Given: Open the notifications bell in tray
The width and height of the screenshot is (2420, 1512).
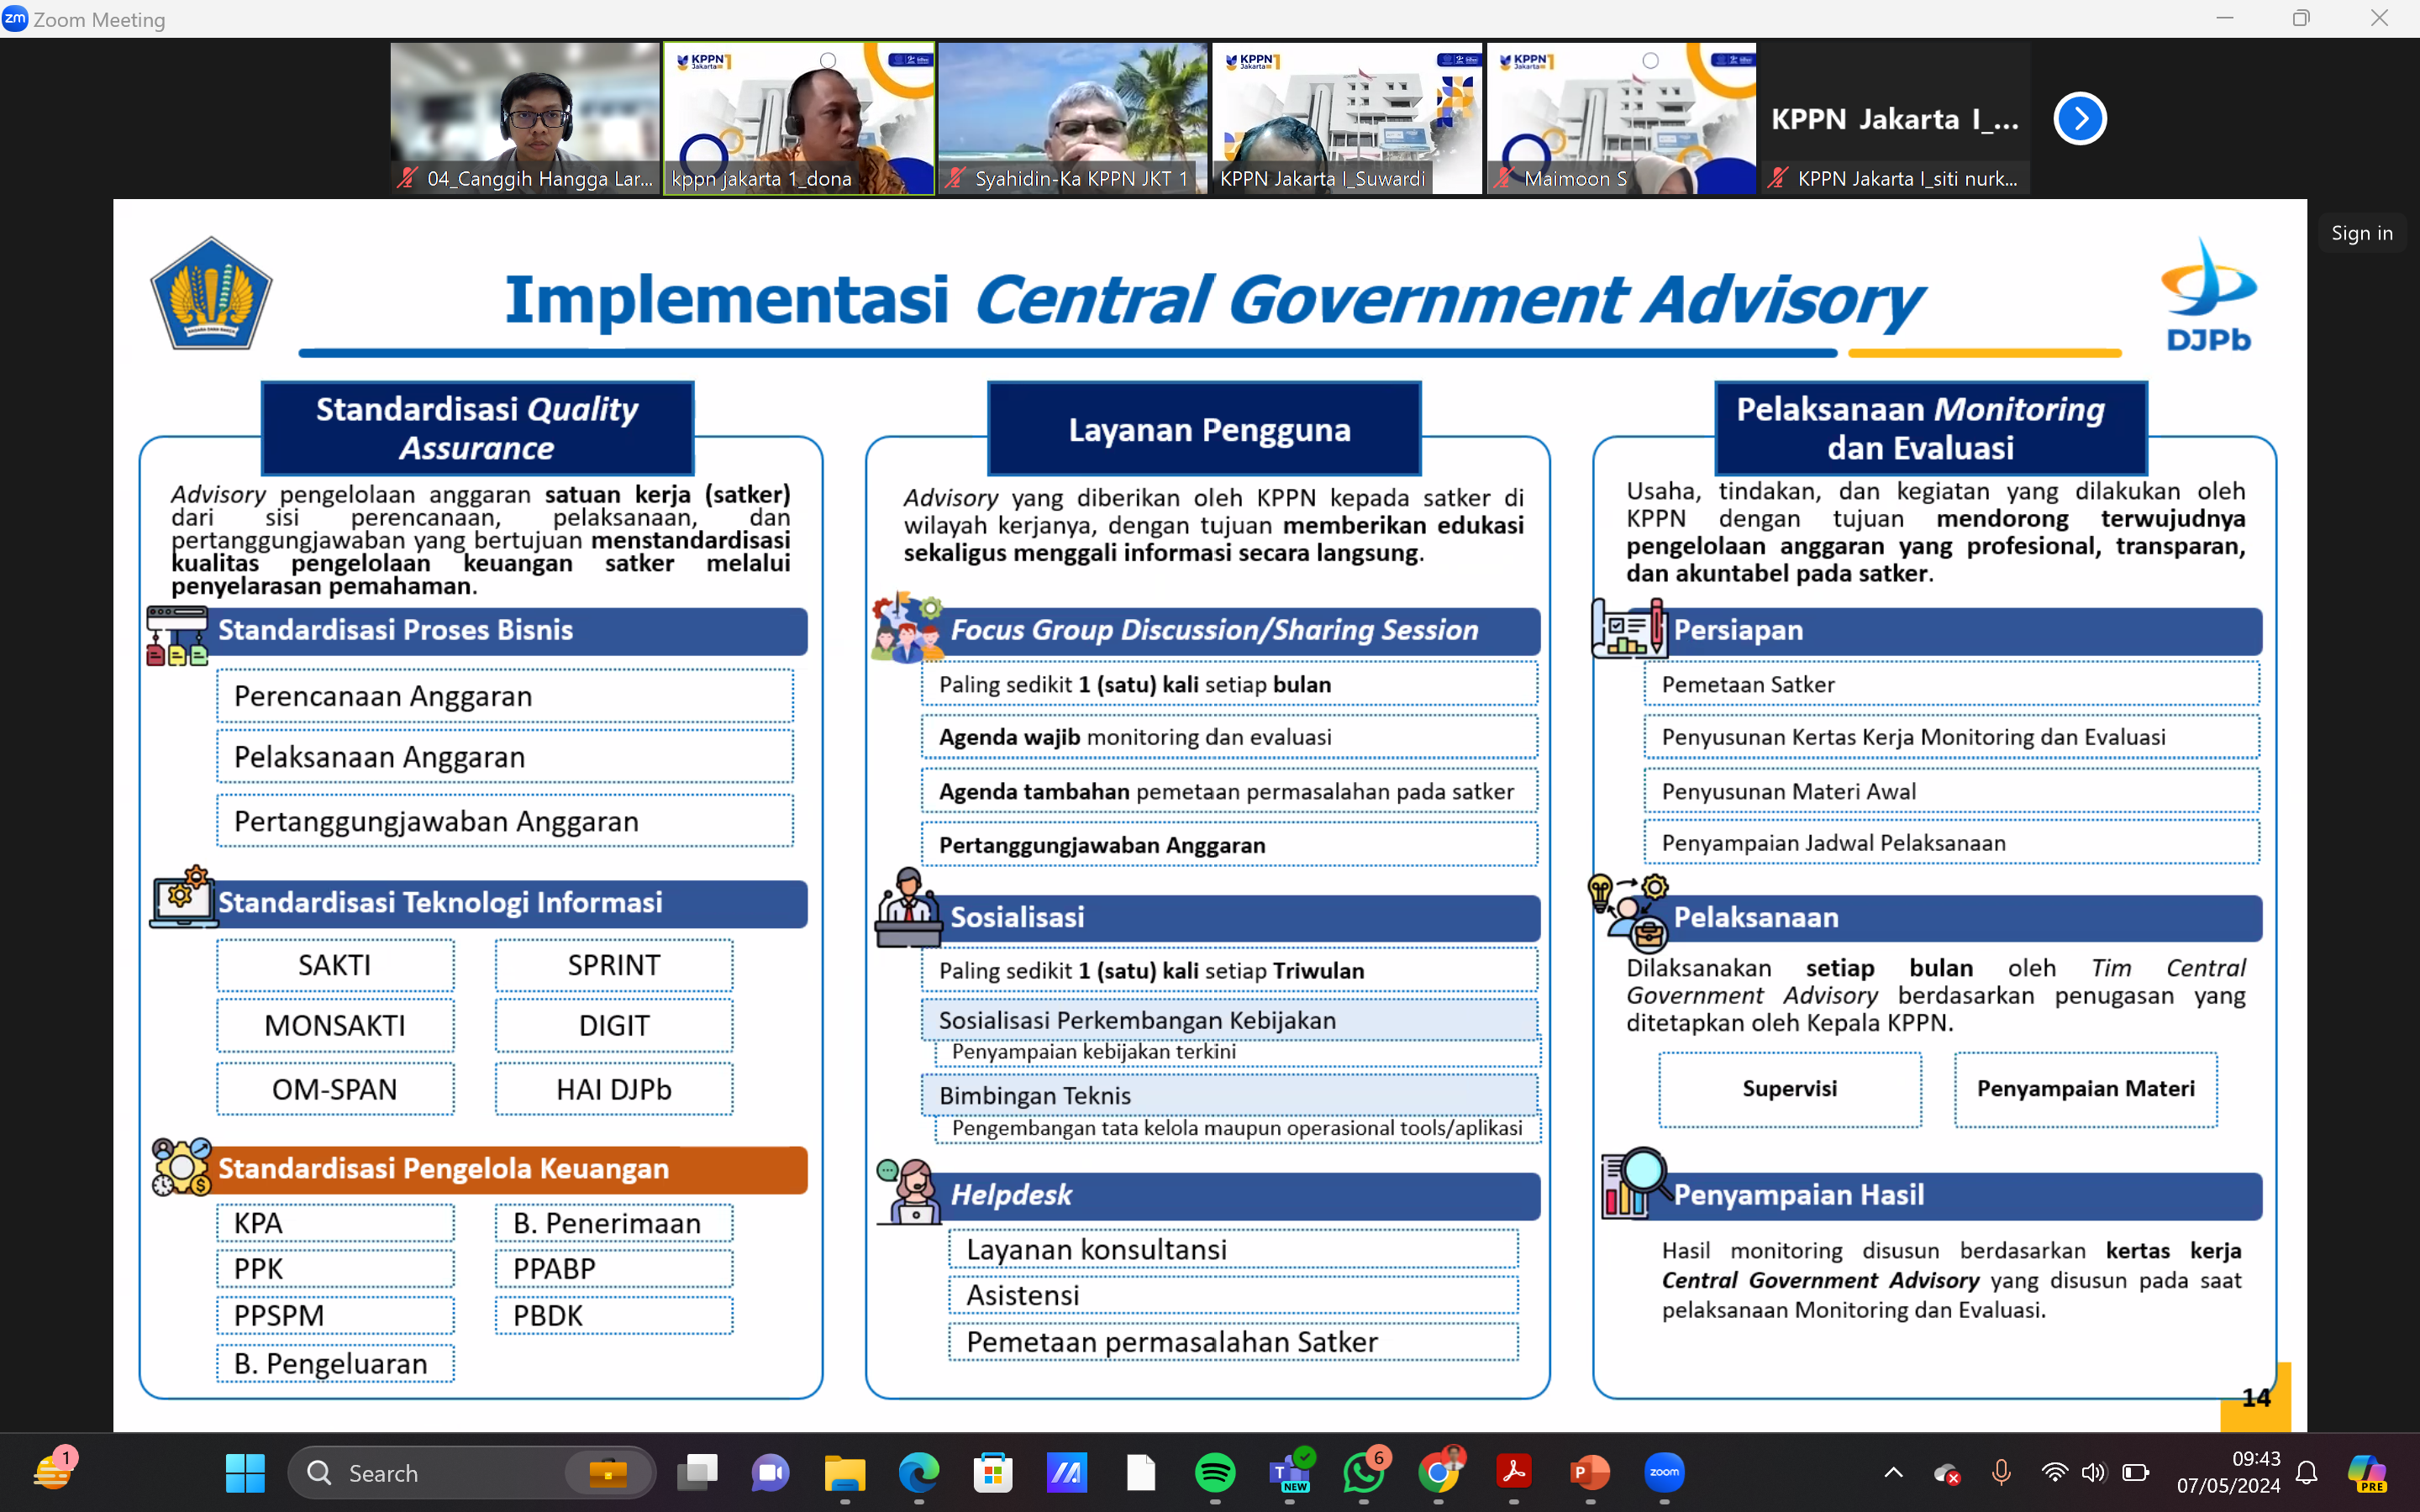Looking at the screenshot, I should click(2307, 1472).
